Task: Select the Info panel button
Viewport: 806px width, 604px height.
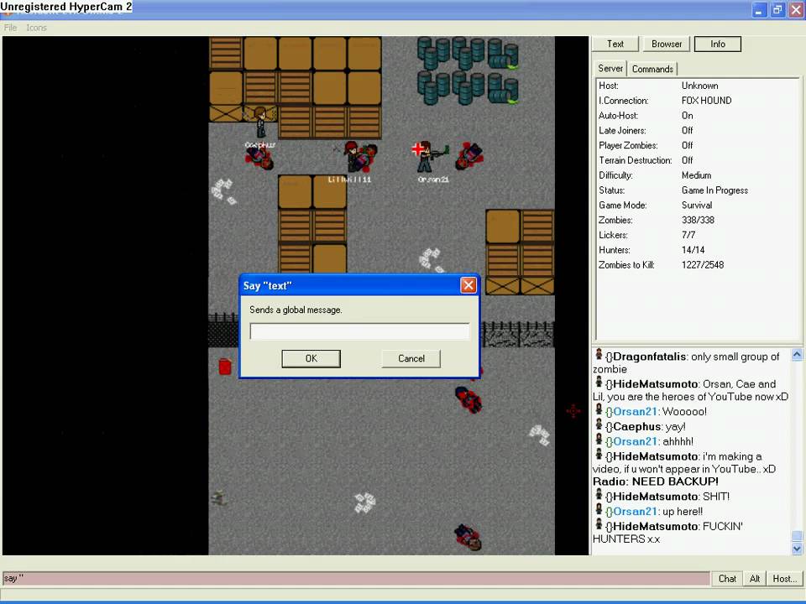Action: (x=718, y=44)
